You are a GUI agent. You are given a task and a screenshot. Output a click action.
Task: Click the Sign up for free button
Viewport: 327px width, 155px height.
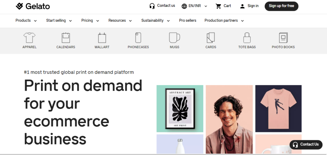tap(281, 6)
